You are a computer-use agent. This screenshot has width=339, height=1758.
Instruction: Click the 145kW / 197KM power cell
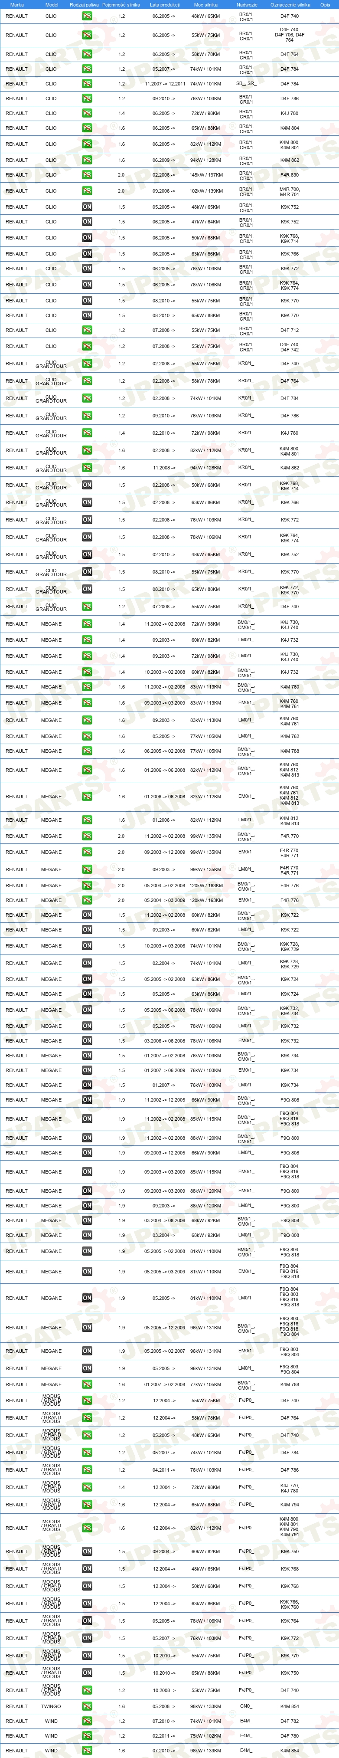(205, 175)
